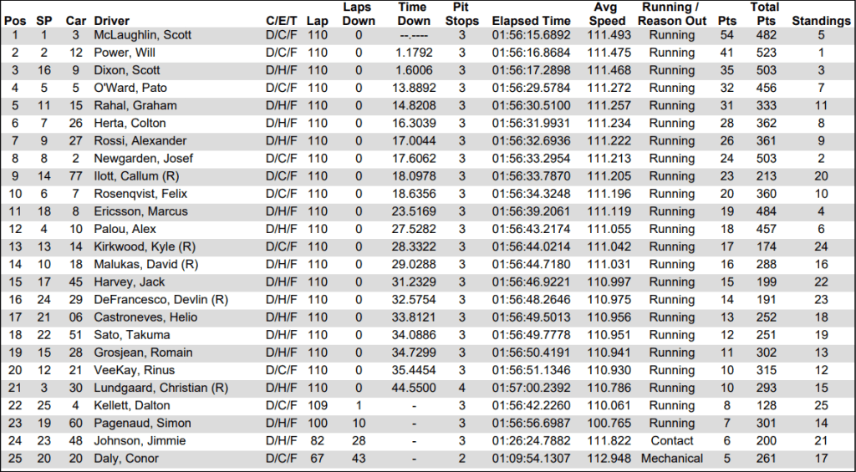Select driver name Power, Will
The height and width of the screenshot is (472, 856).
tap(121, 53)
